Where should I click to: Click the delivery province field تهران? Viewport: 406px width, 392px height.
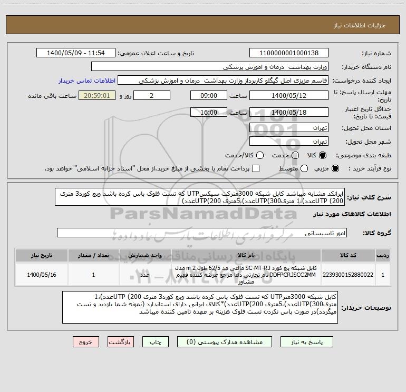tap(289, 127)
